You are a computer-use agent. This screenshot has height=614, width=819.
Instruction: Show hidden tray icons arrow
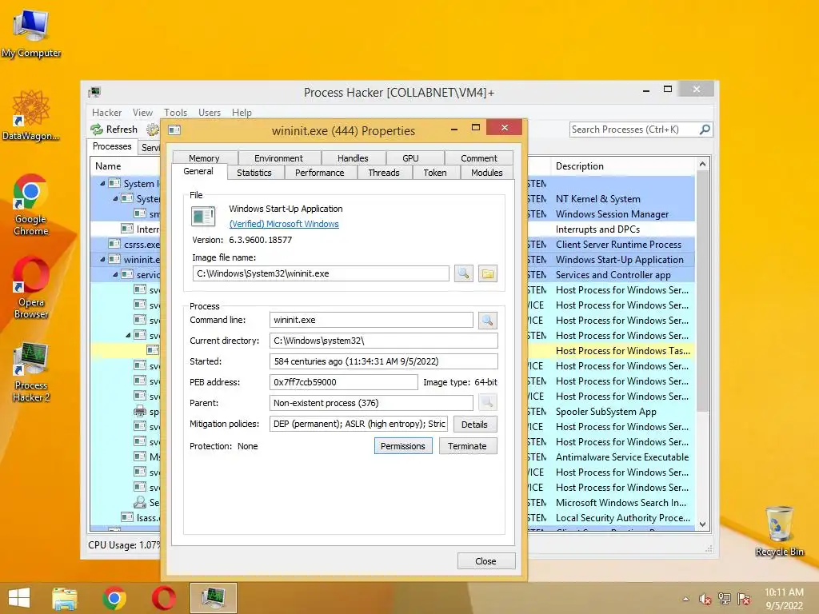(x=685, y=599)
